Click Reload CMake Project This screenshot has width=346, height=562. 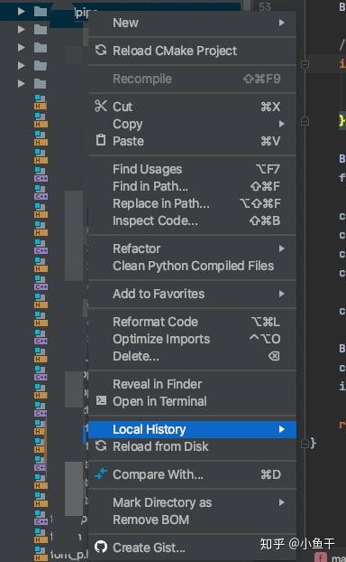(192, 51)
